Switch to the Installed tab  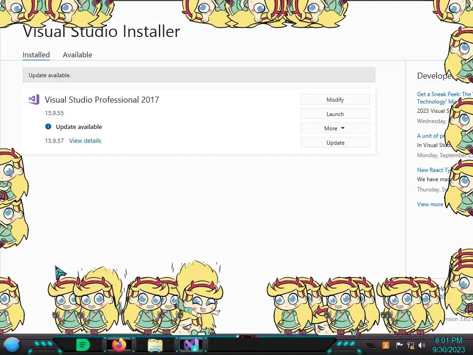[x=36, y=55]
